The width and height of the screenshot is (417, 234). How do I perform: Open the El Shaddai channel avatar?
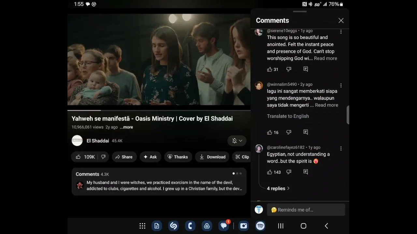point(77,141)
